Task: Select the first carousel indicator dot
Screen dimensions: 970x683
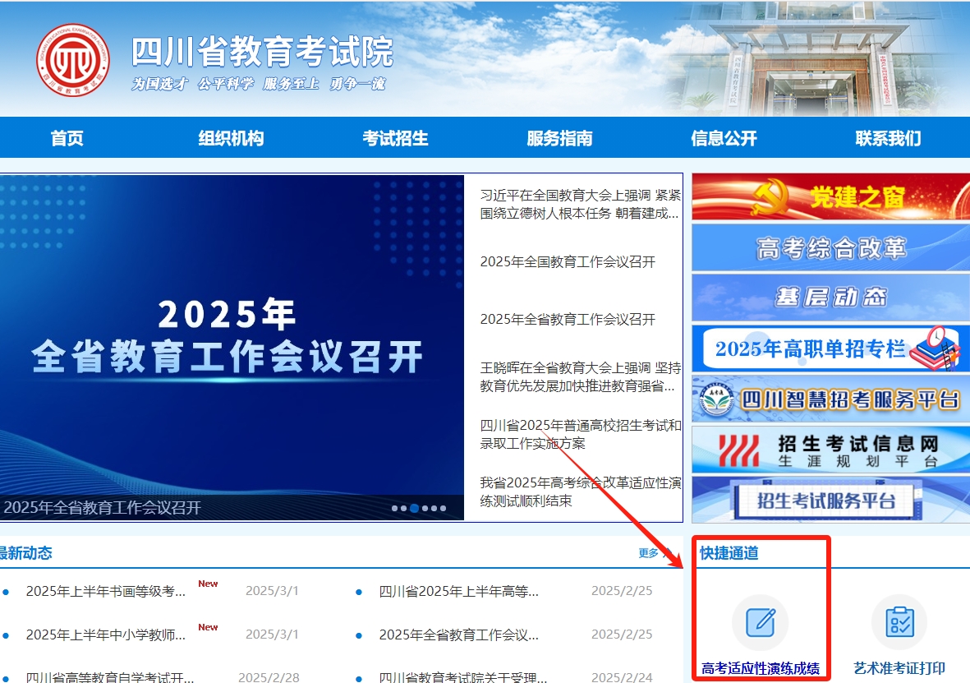Action: pos(394,508)
